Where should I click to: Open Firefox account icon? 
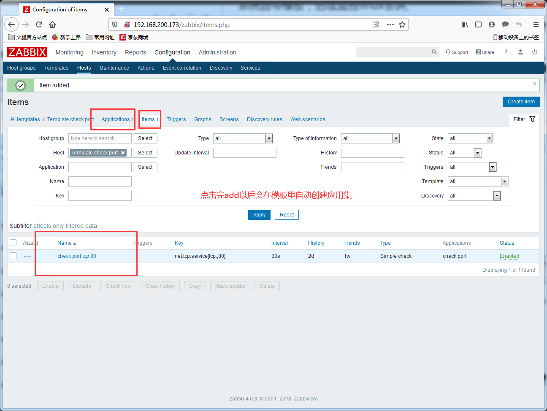[492, 24]
